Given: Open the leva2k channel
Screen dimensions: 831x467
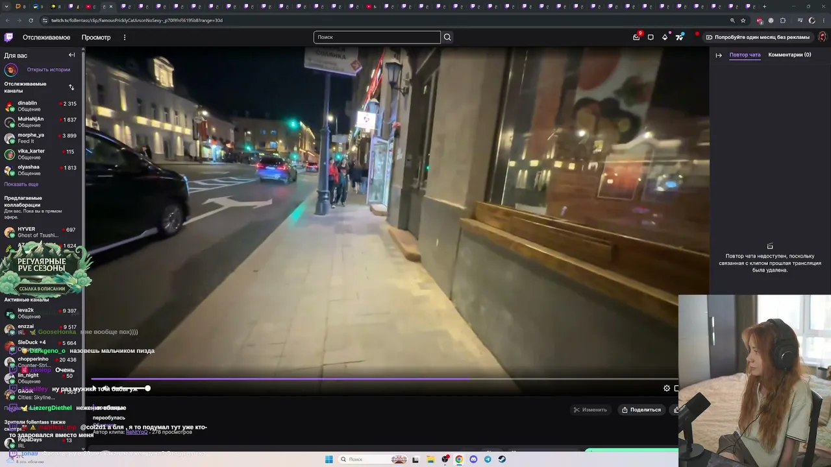Looking at the screenshot, I should click(40, 313).
